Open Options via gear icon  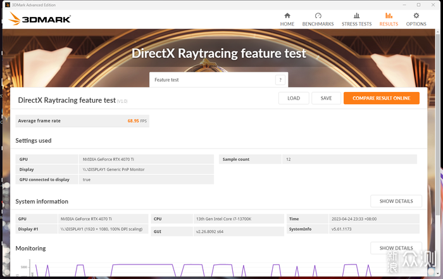(416, 16)
